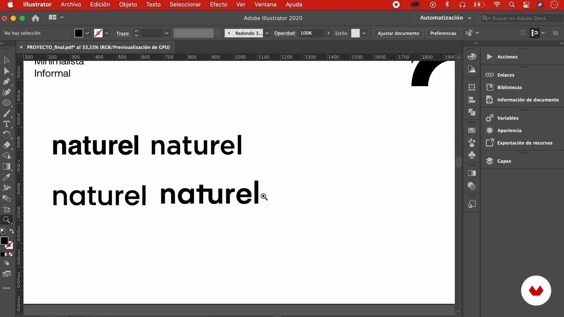This screenshot has height=317, width=564.
Task: Open the Align panel icon
Action: [x=472, y=100]
